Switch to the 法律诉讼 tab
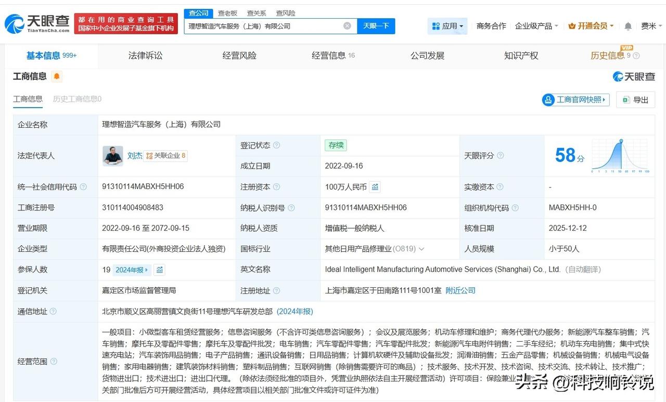 click(x=146, y=56)
